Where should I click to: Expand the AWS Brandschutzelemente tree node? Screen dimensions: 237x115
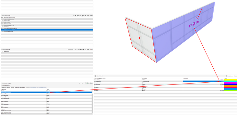[2, 19]
